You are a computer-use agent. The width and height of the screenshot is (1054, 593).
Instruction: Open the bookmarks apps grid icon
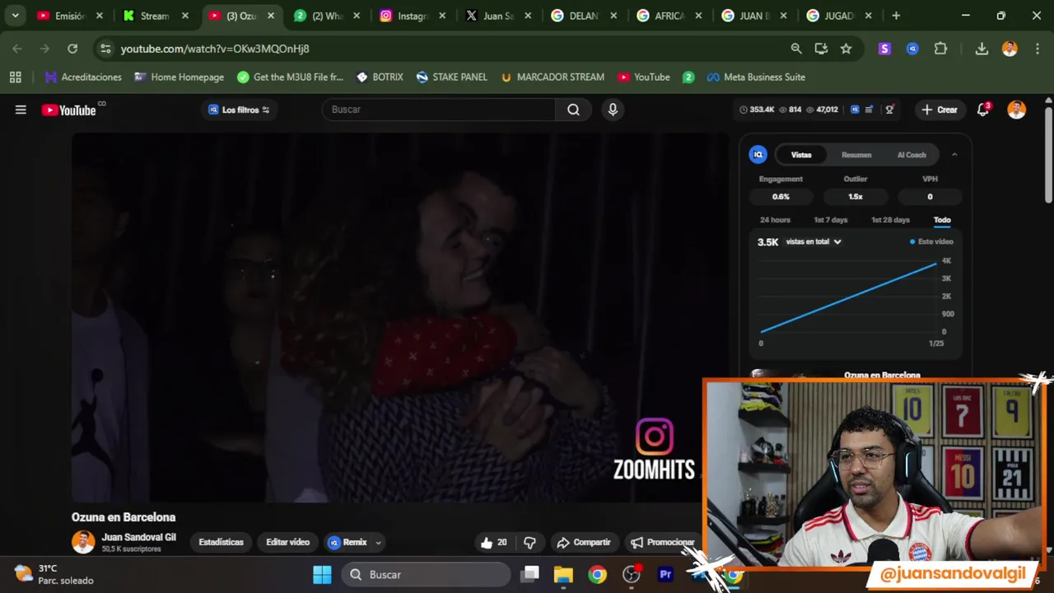tap(15, 77)
